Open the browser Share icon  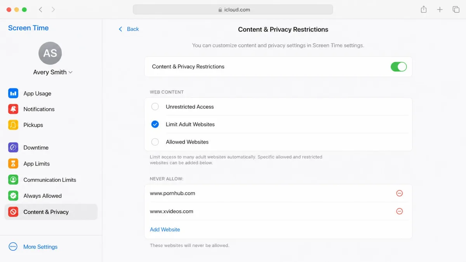(x=424, y=9)
